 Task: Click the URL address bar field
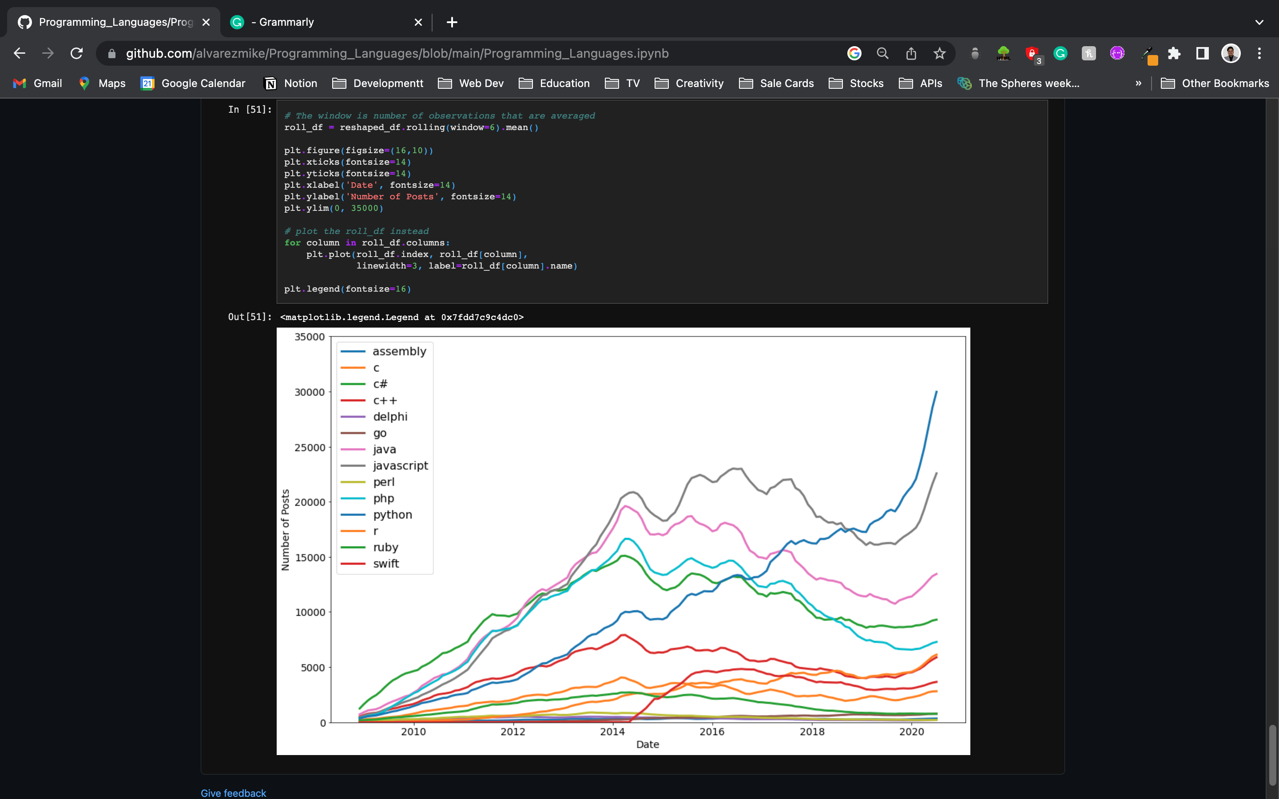pos(476,53)
